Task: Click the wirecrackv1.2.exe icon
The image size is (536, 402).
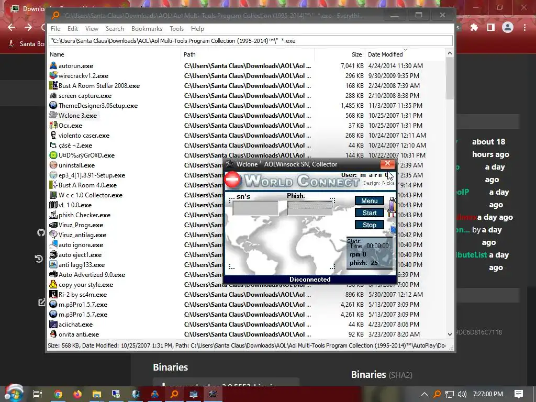Action: coord(53,75)
